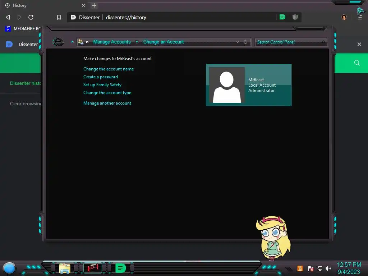Image resolution: width=368 pixels, height=276 pixels.
Task: Open breadcrumb separator dropdown after Manage Accounts
Action: 137,42
